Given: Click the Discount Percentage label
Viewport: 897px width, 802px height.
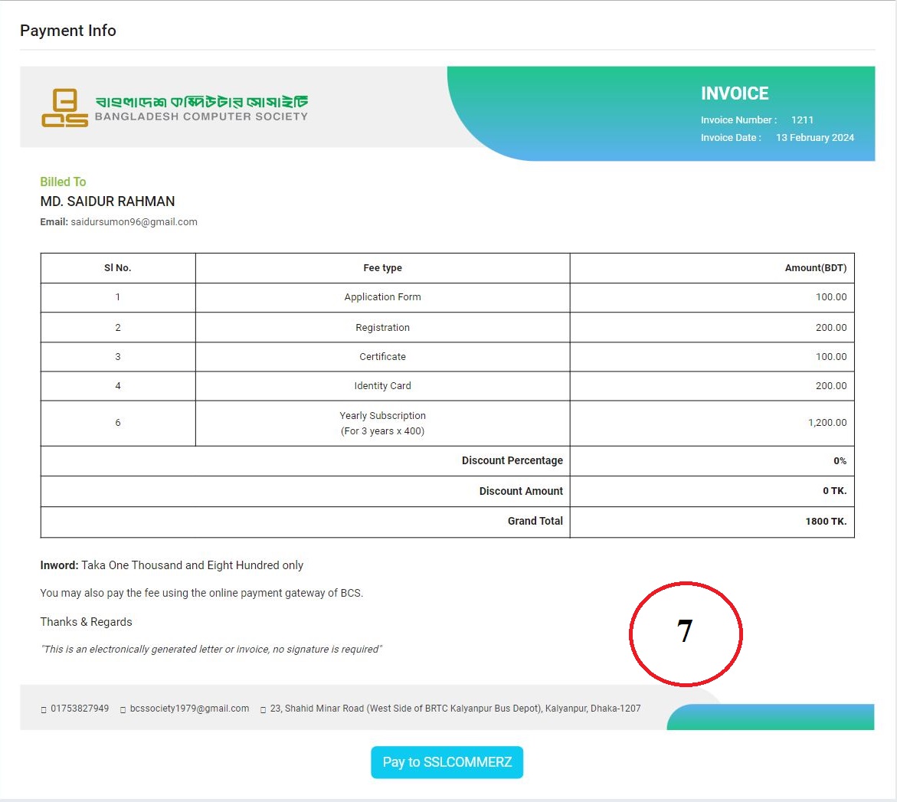Looking at the screenshot, I should pos(512,460).
